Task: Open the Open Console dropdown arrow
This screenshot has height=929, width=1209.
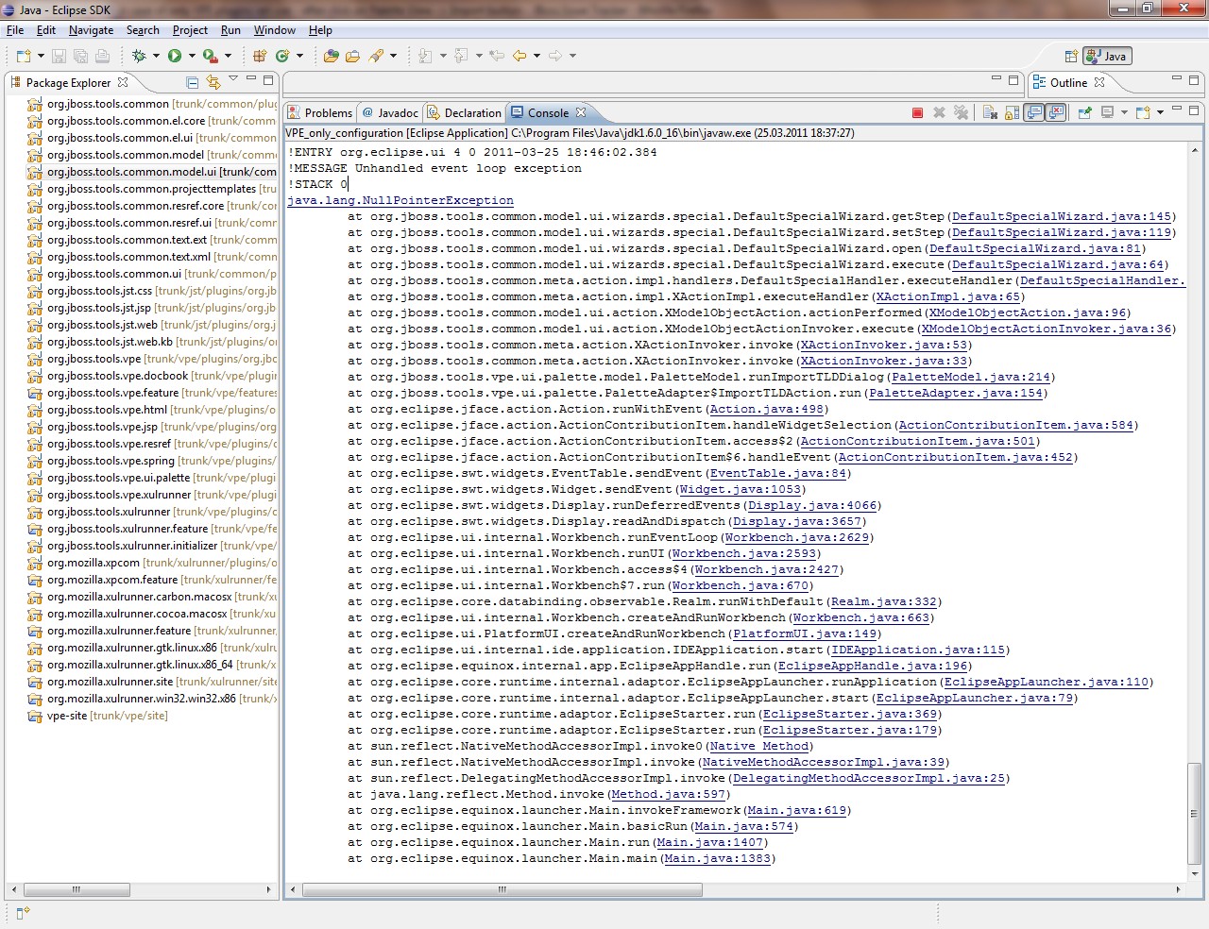Action: coord(1160,112)
